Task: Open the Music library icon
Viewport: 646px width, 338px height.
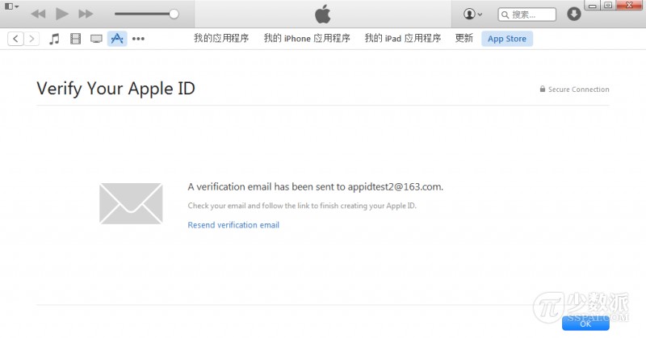Action: point(55,39)
